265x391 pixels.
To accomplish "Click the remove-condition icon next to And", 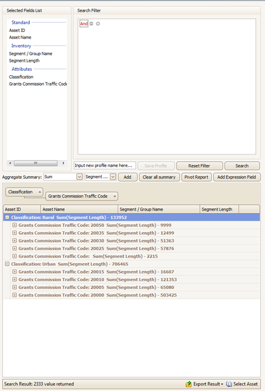I will tap(91, 24).
